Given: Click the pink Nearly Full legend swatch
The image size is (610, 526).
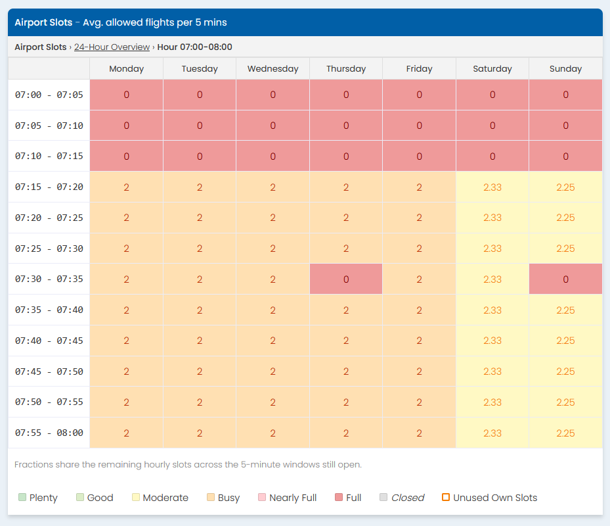Looking at the screenshot, I should click(x=262, y=498).
